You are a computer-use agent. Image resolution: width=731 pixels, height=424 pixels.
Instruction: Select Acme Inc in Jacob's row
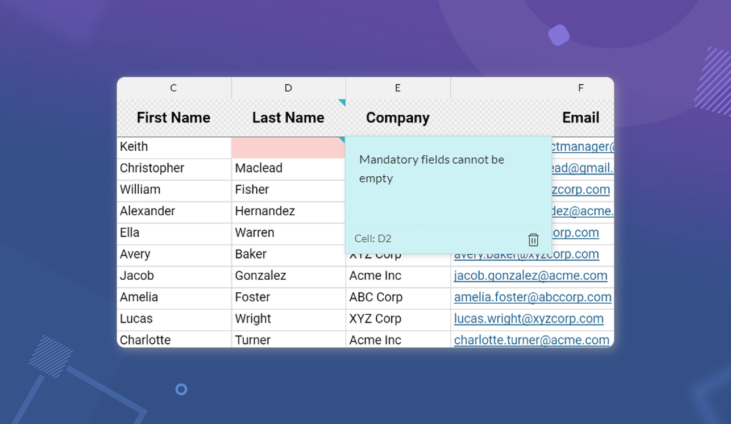coord(398,277)
